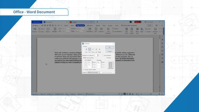This screenshot has width=199, height=112.
Task: Open the Home ribbon tab
Action: coord(66,26)
